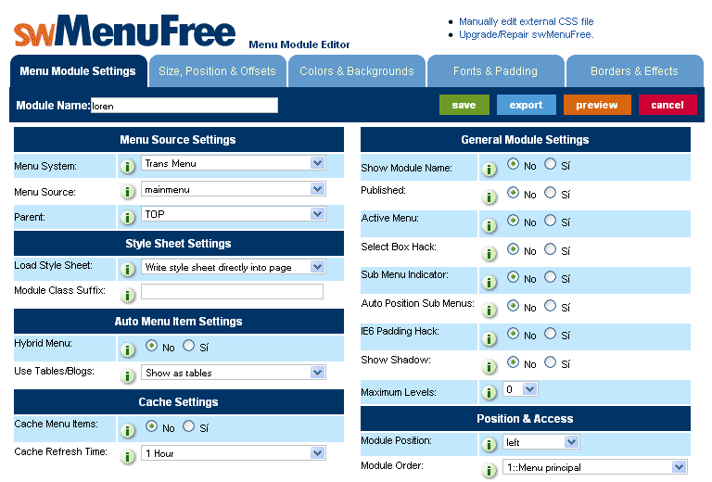
Task: Enable Cache Menu Items with Sí
Action: click(x=188, y=425)
